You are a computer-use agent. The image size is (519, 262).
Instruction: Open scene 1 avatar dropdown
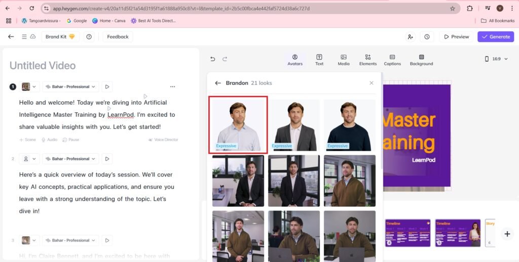(29, 86)
